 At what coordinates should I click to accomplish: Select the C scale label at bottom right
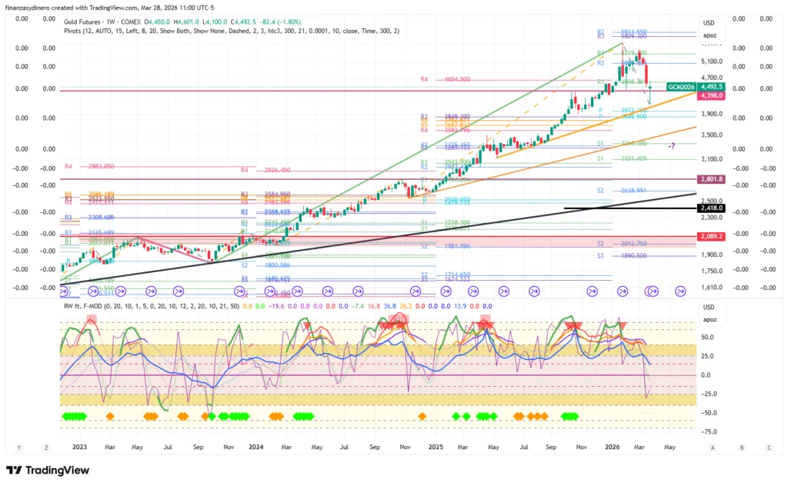[x=769, y=447]
